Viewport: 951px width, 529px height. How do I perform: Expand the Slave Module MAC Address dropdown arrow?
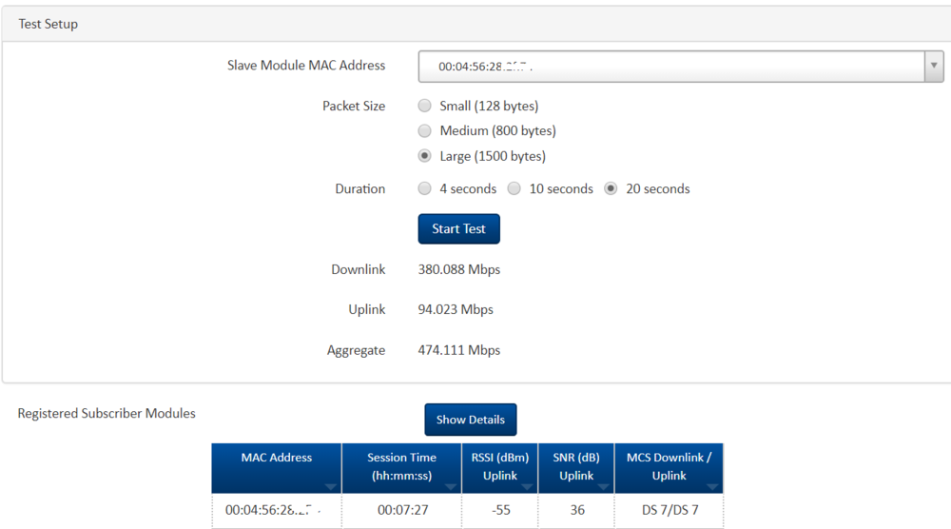coord(933,67)
